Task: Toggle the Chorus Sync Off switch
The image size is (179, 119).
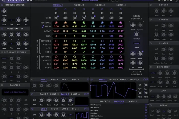Action: click(156, 26)
